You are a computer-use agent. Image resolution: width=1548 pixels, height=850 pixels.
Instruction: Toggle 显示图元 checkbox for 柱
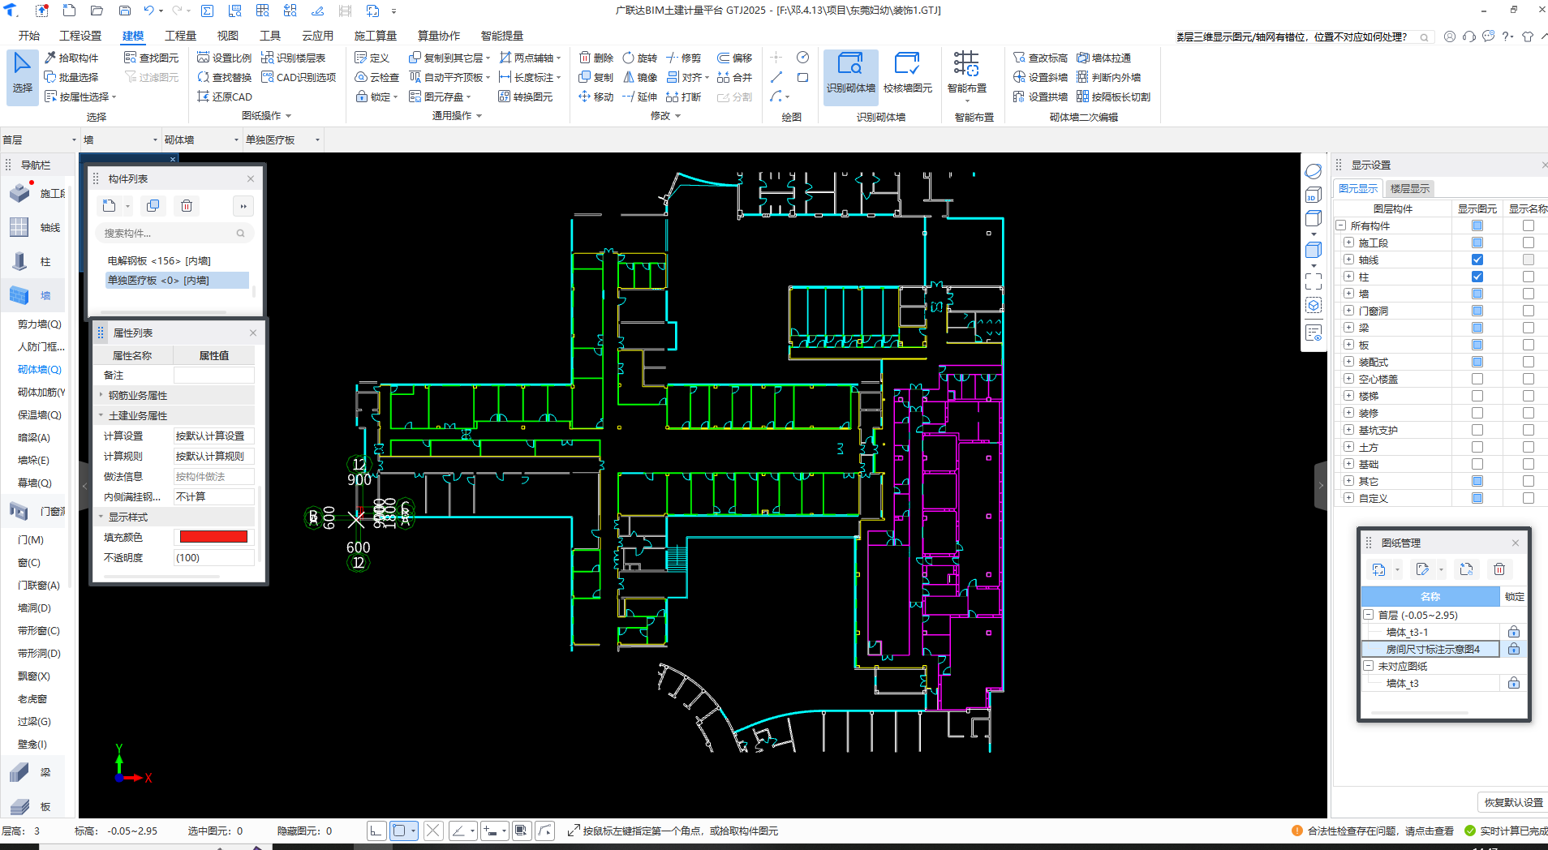click(1477, 277)
